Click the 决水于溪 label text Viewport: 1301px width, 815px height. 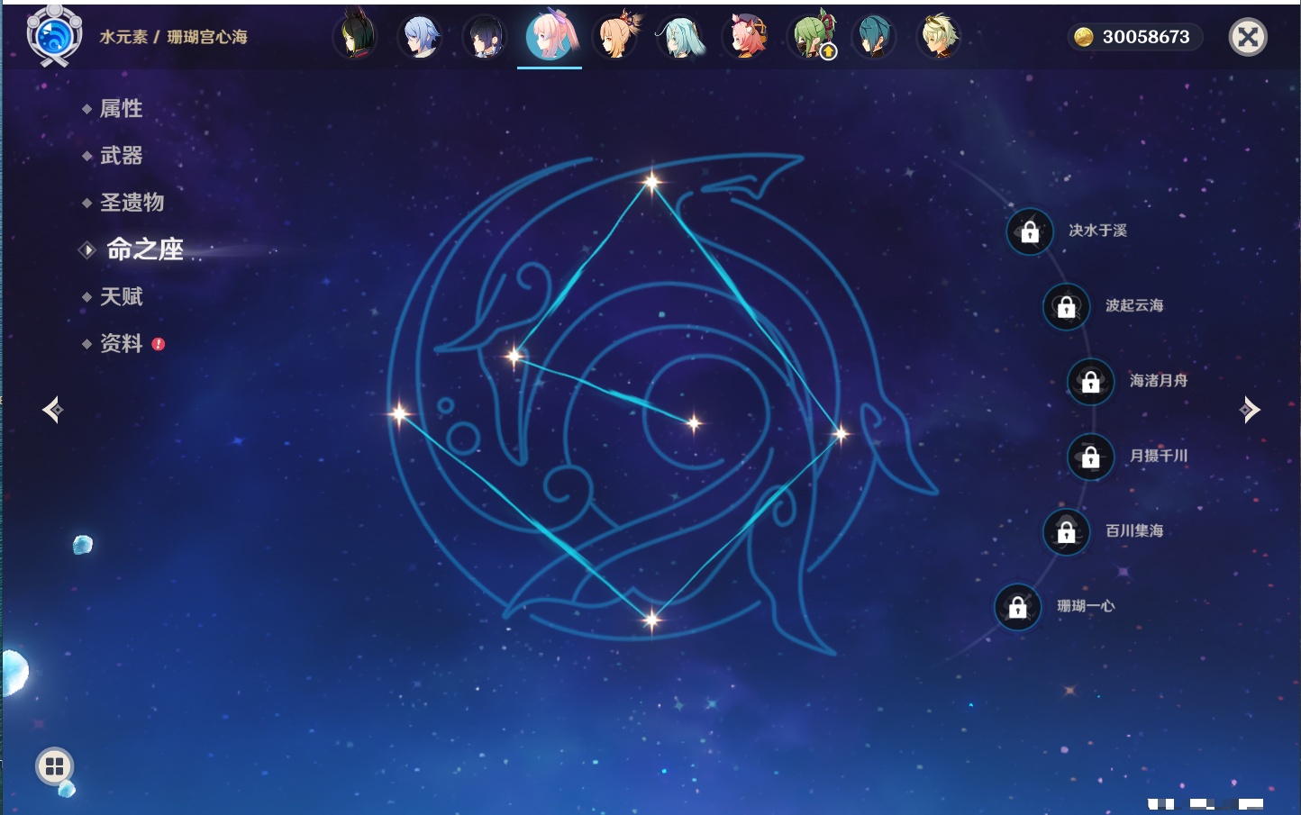click(1097, 231)
